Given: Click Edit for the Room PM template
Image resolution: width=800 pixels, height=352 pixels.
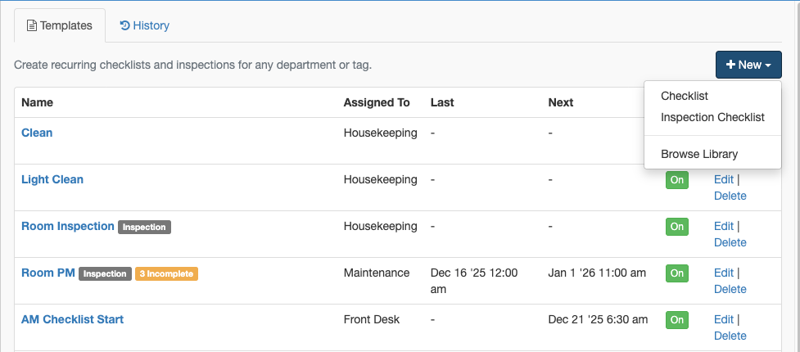Looking at the screenshot, I should (724, 273).
